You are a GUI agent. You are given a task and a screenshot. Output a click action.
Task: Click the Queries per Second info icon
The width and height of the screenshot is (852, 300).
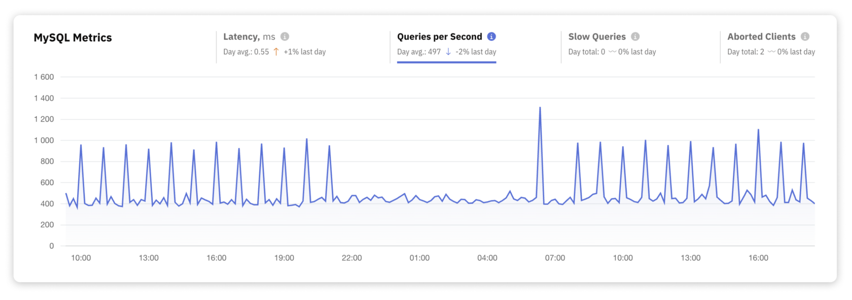pyautogui.click(x=490, y=36)
